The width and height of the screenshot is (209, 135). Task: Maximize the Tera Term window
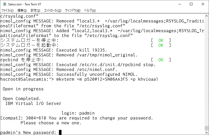[191, 4]
